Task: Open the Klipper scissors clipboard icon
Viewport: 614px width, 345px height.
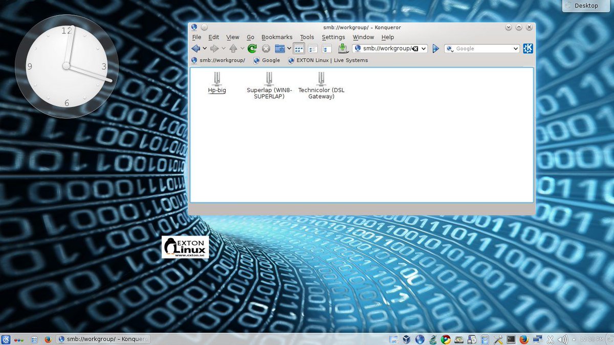Action: (x=551, y=339)
